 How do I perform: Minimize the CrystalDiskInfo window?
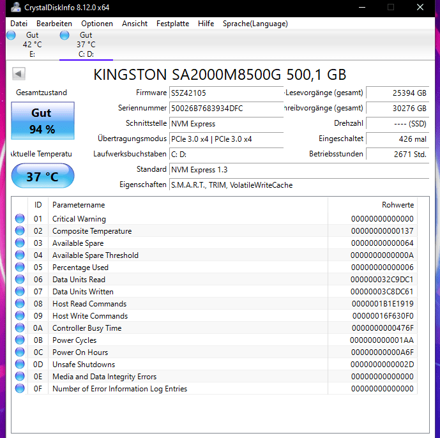tap(362, 7)
